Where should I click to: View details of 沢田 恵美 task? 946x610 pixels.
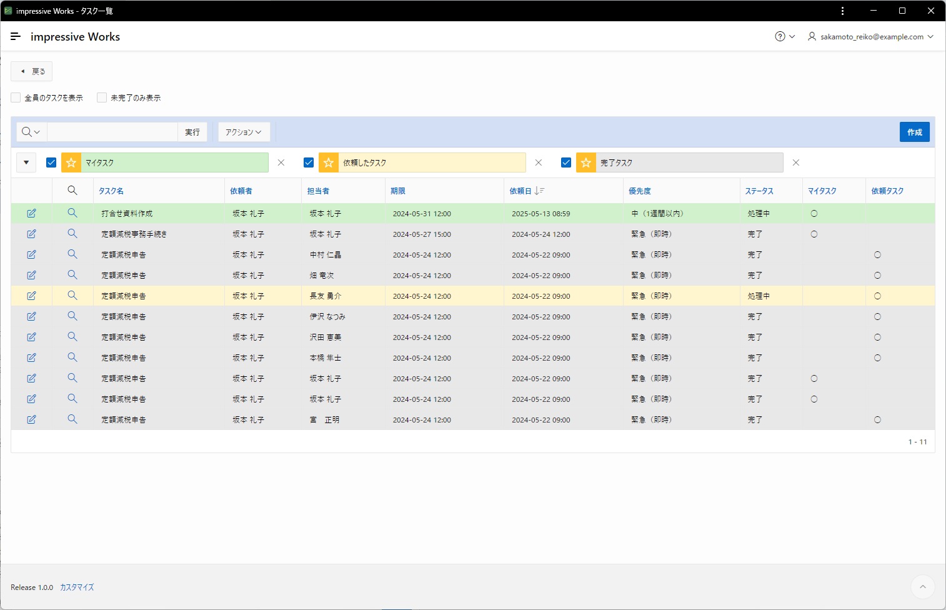(72, 337)
